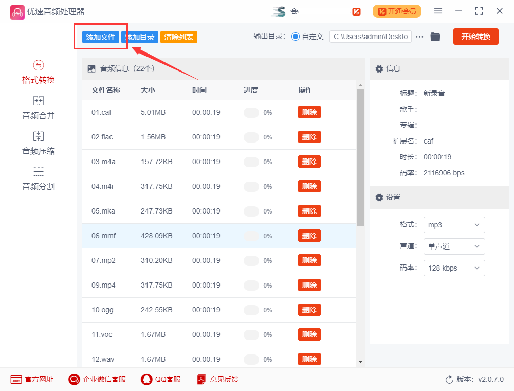Delete the 10.ogg row
514x391 pixels.
[309, 310]
